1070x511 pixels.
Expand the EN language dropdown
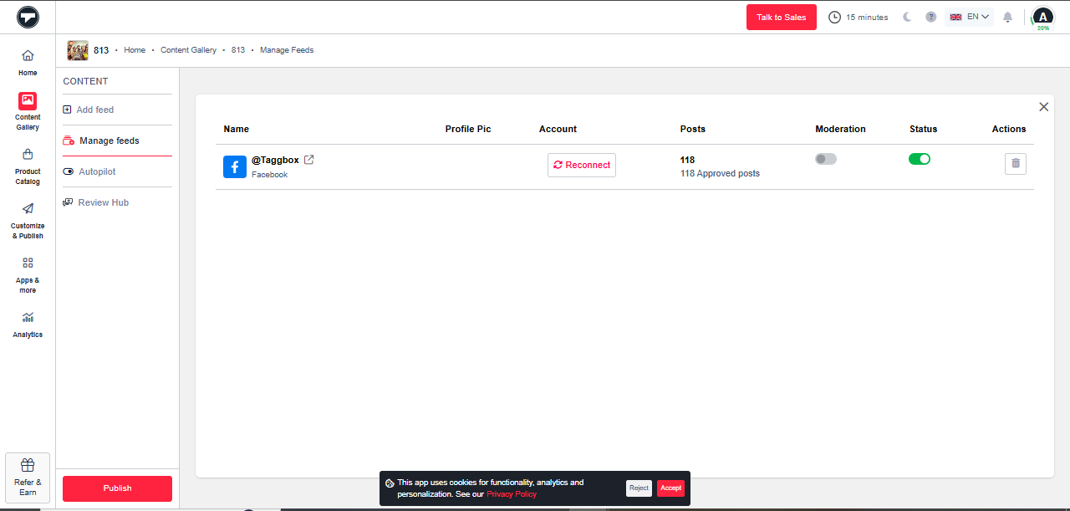tap(970, 17)
